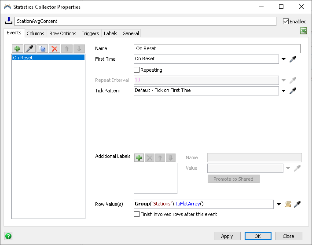Toggle the Enabled checkbox
Screen dimensions: 312x245
(286, 21)
